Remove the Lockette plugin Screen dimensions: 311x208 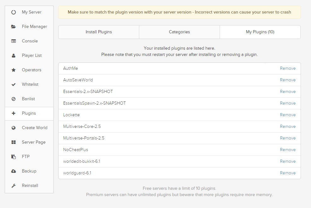288,115
